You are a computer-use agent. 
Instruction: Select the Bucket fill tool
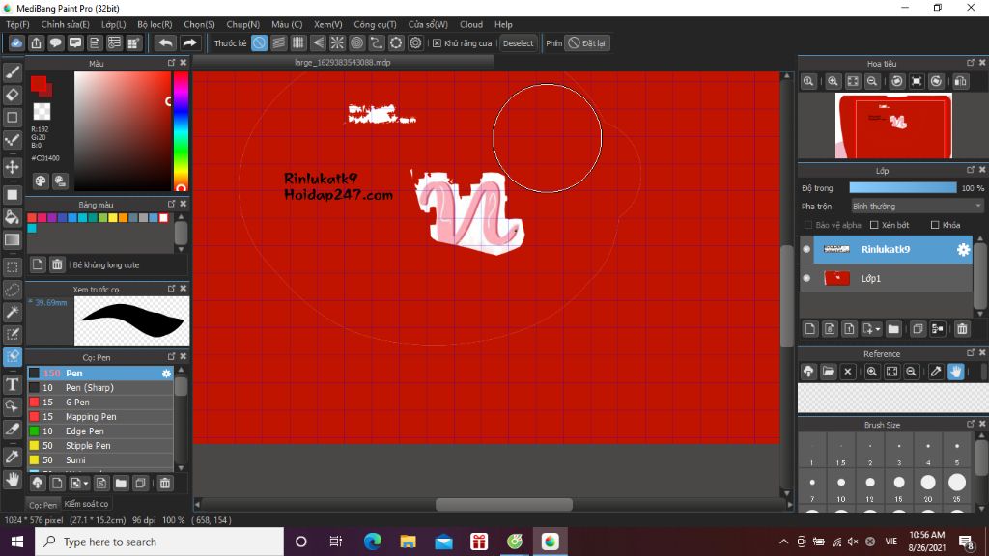pos(12,217)
